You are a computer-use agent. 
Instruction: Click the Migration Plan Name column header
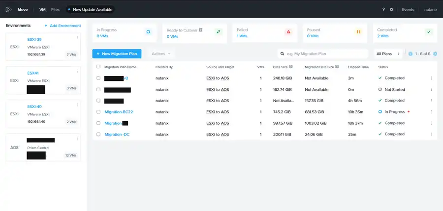[121, 67]
